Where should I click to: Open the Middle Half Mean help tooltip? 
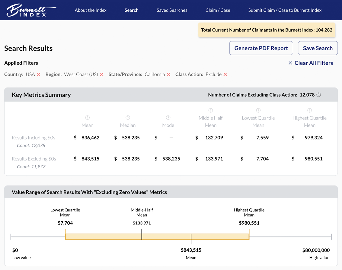[x=210, y=110]
